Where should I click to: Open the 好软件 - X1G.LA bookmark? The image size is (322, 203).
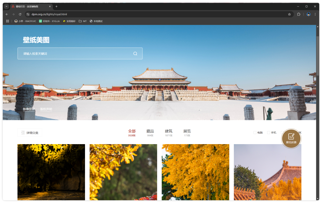coord(49,21)
